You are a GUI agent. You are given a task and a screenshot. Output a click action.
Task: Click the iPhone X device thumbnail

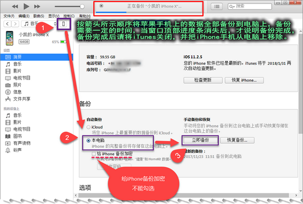10,38
